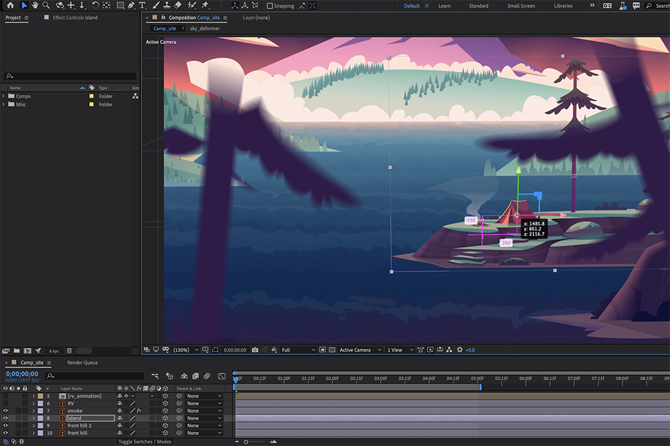Expand the Comps folder in Project panel

(3, 96)
